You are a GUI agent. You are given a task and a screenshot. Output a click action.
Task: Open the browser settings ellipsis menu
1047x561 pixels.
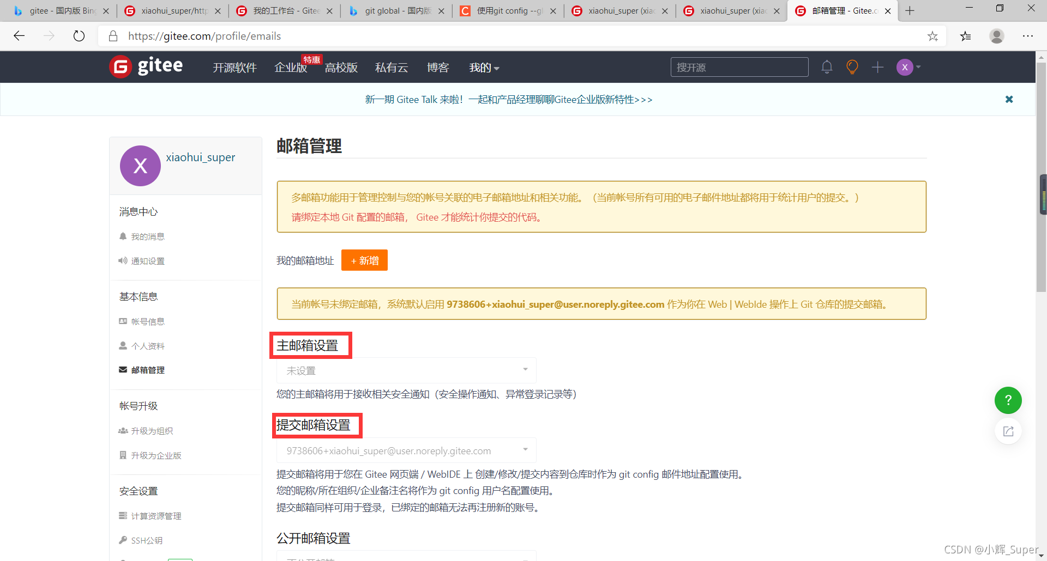[x=1028, y=36]
